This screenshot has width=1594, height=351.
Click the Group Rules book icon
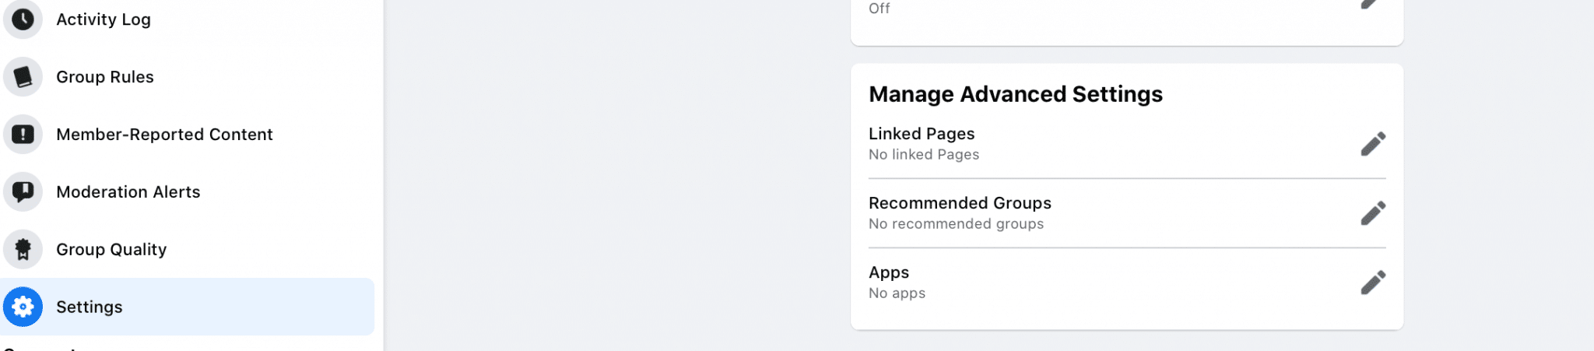[x=23, y=77]
